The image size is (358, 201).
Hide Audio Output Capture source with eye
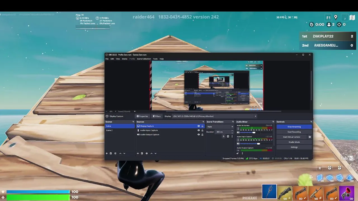(x=199, y=135)
